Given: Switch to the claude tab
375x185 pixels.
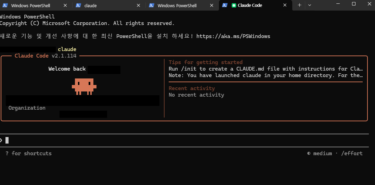Looking at the screenshot, I should tap(109, 5).
